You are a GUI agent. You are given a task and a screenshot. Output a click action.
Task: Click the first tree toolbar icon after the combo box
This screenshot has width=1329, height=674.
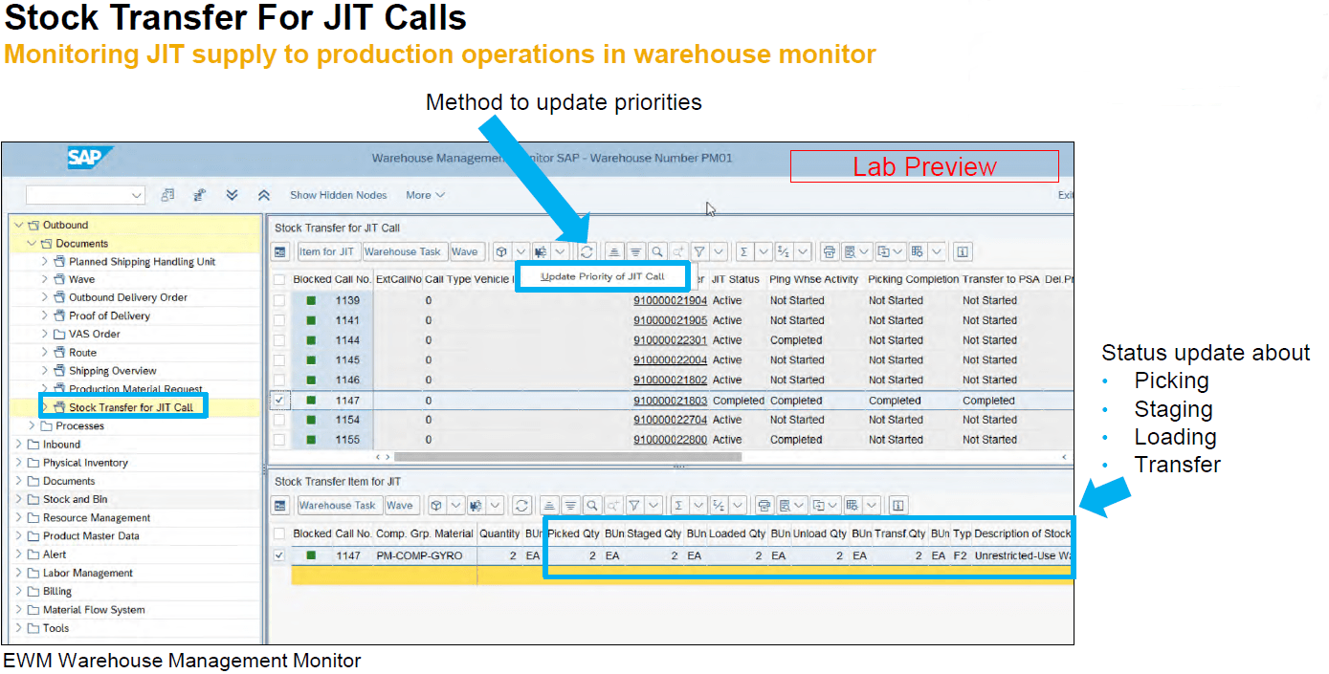point(167,195)
